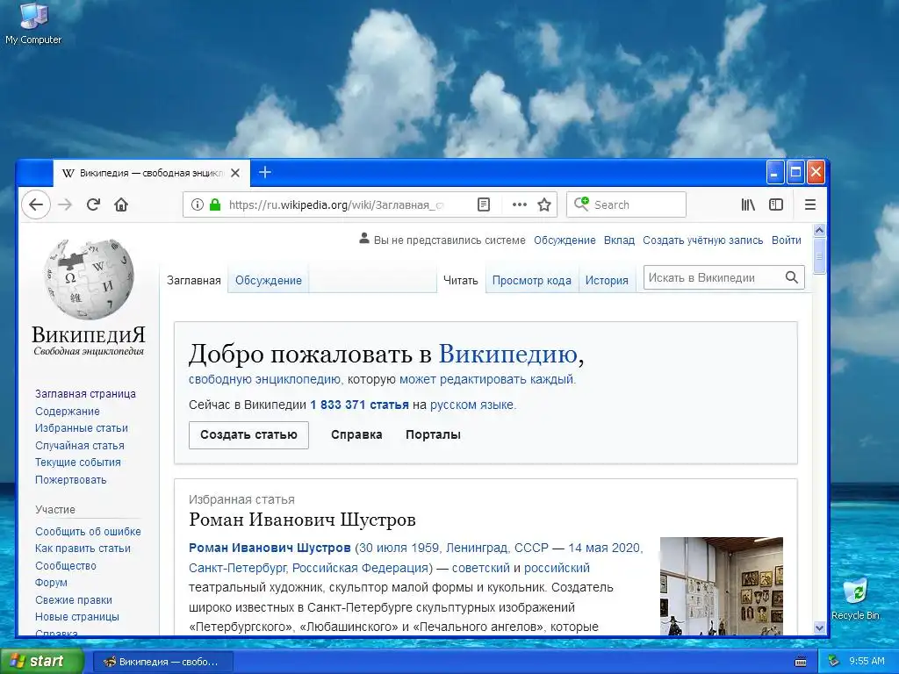Click Создать учётную запись link
899x674 pixels.
tap(703, 240)
